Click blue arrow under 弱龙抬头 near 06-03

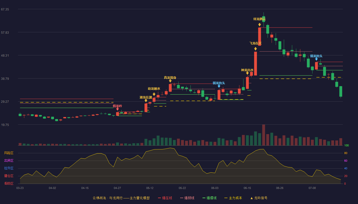pos(219,86)
